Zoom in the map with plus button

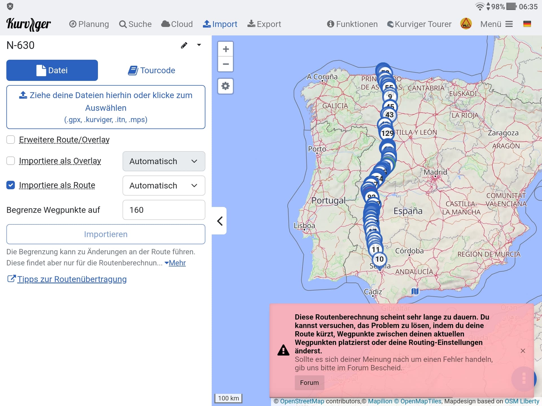[226, 49]
